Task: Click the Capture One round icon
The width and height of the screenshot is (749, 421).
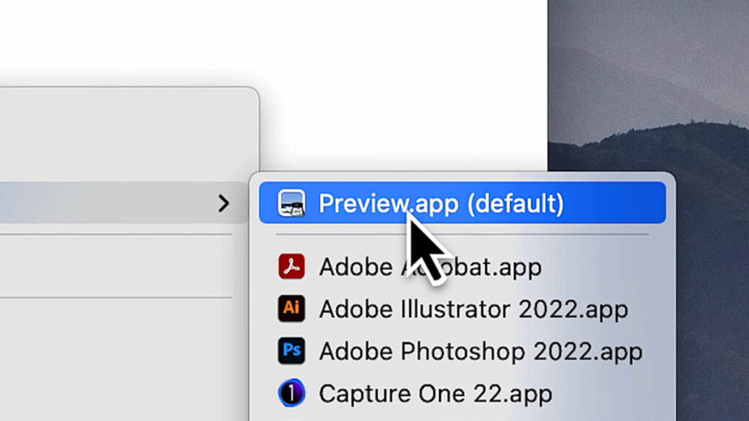Action: (291, 393)
